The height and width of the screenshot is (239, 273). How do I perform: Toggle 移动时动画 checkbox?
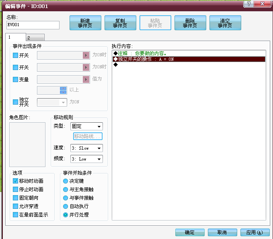pyautogui.click(x=16, y=181)
